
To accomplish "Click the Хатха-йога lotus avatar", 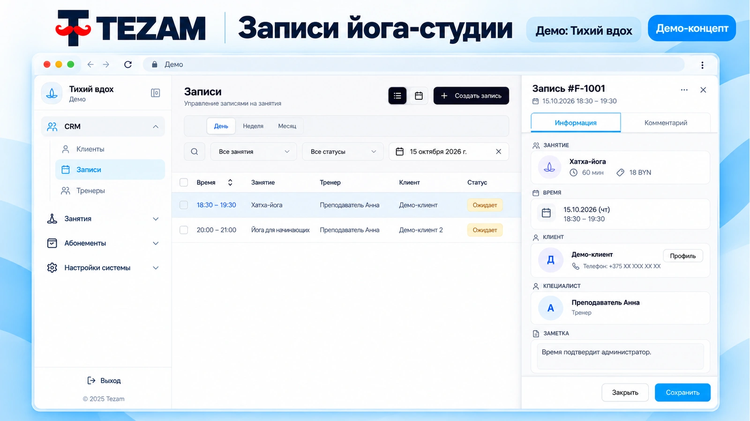I will coord(550,167).
